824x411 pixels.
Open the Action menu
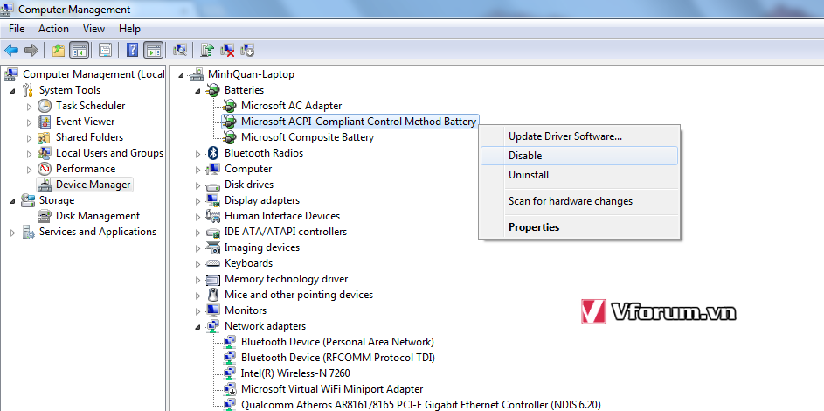pos(53,28)
